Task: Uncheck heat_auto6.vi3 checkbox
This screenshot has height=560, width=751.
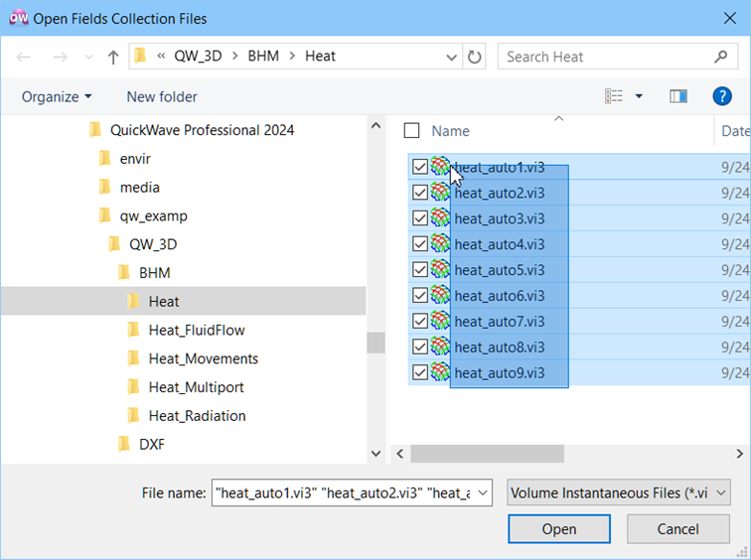Action: tap(420, 296)
